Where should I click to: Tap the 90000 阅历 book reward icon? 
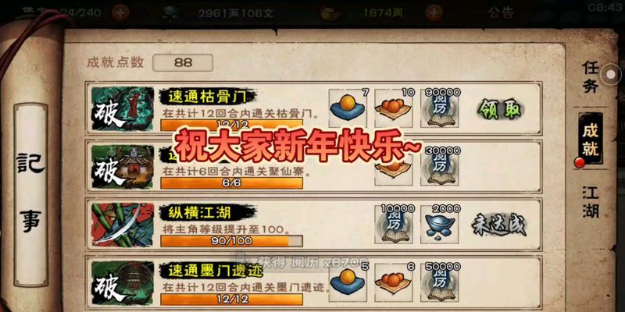click(x=440, y=108)
